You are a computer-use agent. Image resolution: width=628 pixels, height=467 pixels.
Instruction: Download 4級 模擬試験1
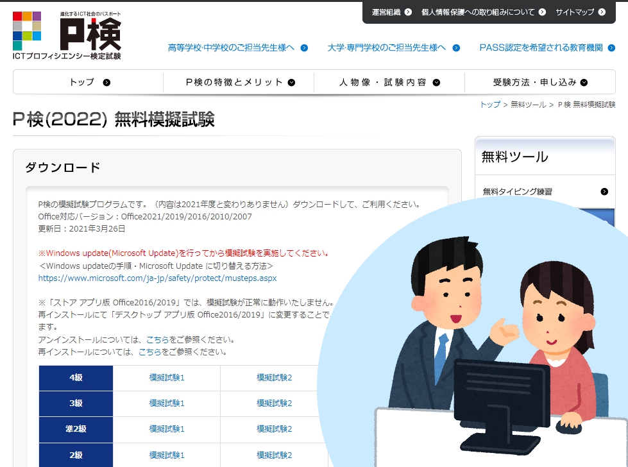point(167,378)
